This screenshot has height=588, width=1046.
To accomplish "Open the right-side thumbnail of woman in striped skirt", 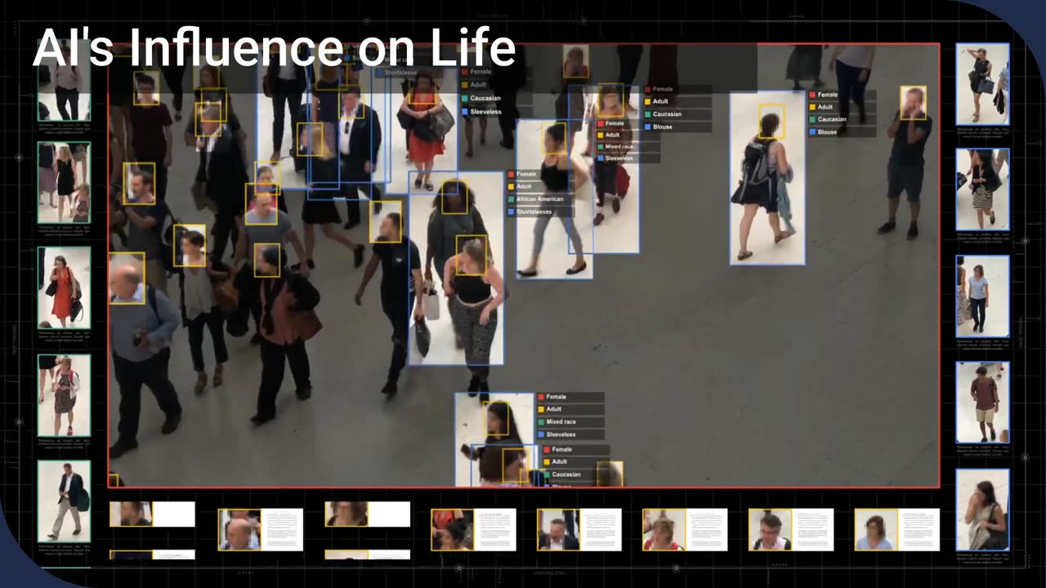I will click(x=982, y=189).
